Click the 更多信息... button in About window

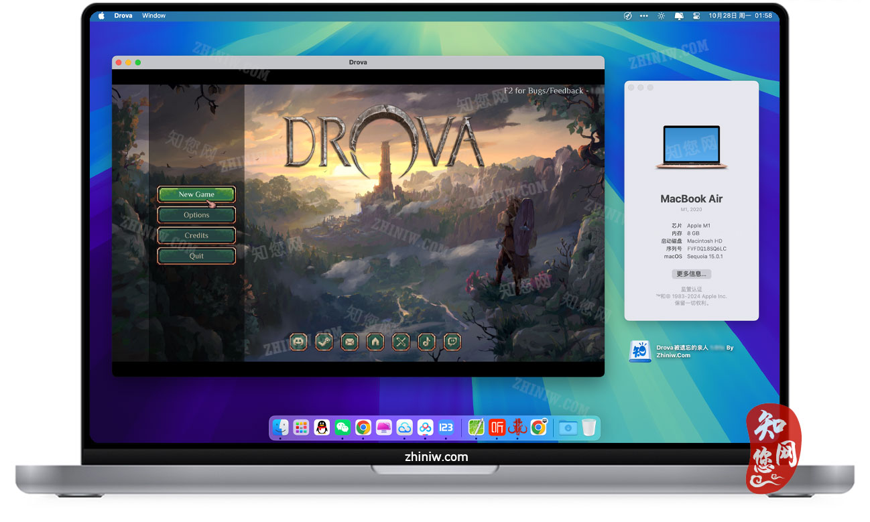[691, 274]
